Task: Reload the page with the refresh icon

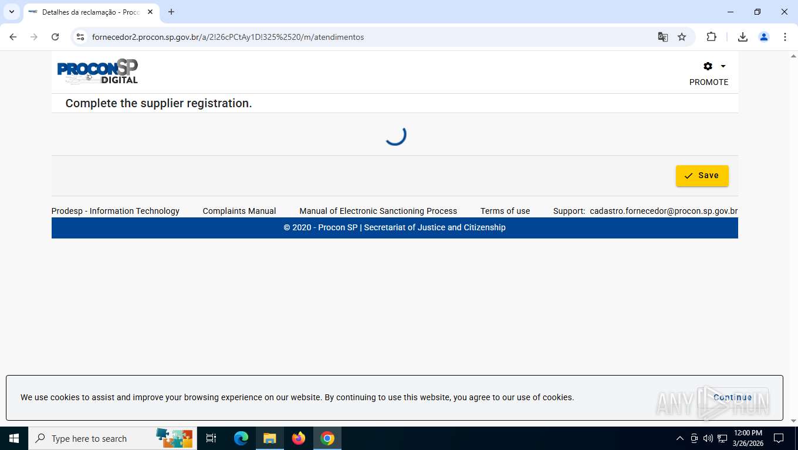Action: click(x=55, y=37)
